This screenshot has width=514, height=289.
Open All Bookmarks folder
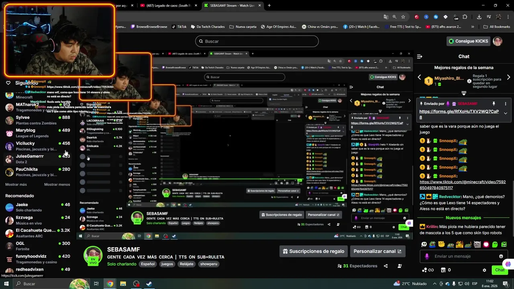[497, 27]
